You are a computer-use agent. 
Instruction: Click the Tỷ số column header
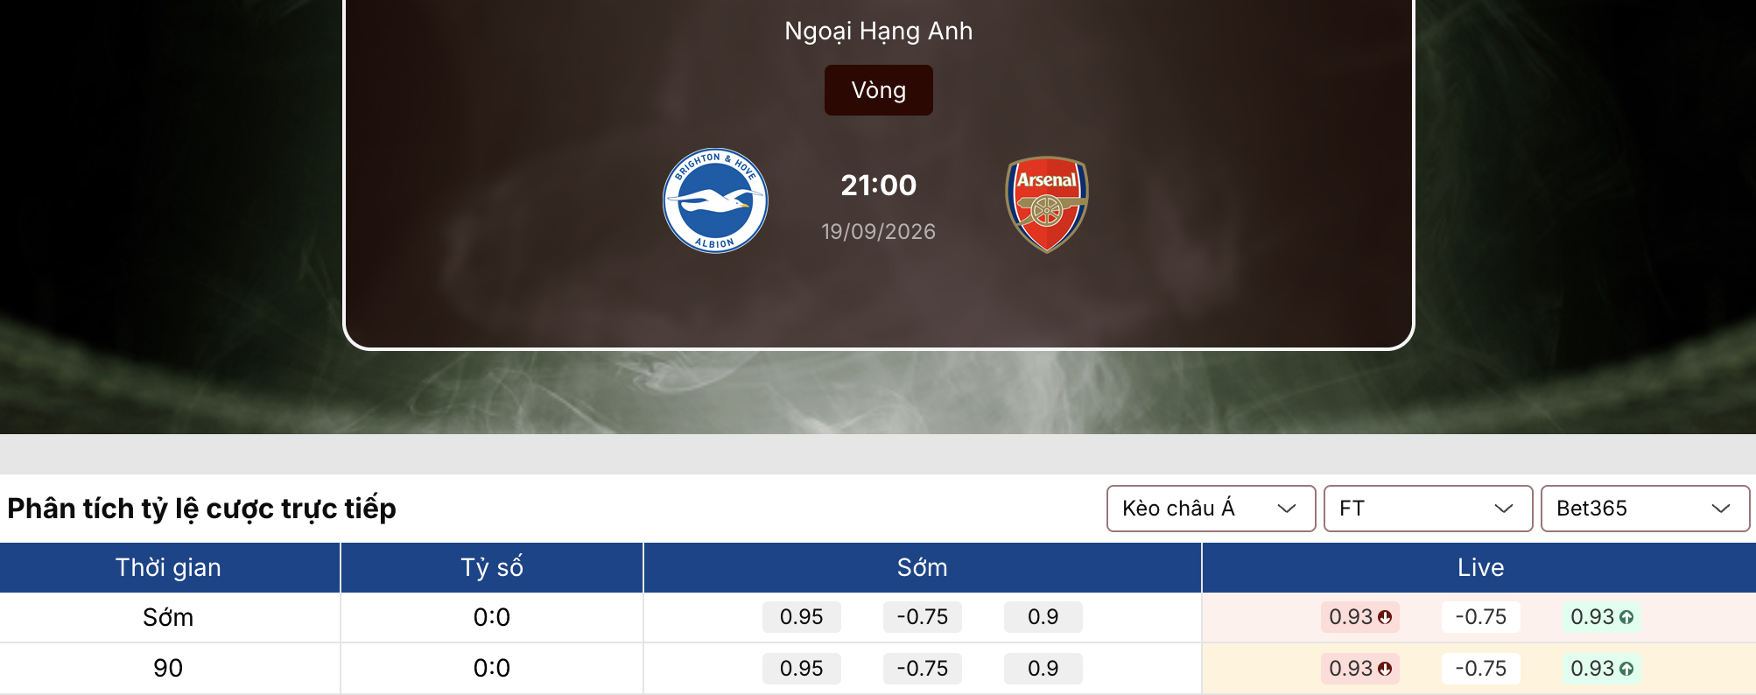(x=492, y=567)
